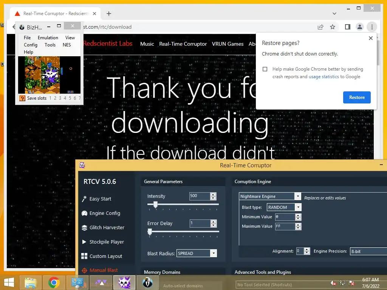Switch to BizHawk on the taskbar
The height and width of the screenshot is (290, 387).
pyautogui.click(x=148, y=282)
